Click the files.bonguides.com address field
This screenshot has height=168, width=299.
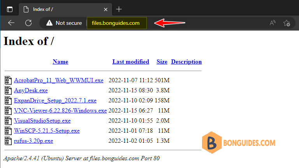(x=117, y=23)
